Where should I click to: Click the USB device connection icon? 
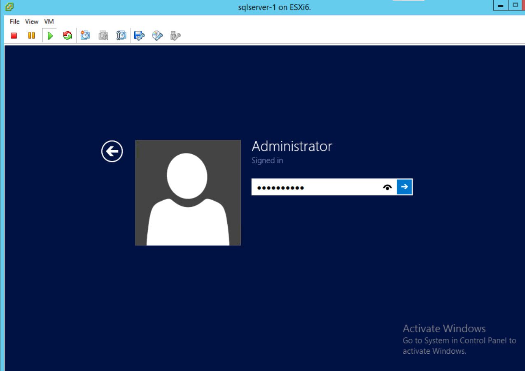click(175, 36)
